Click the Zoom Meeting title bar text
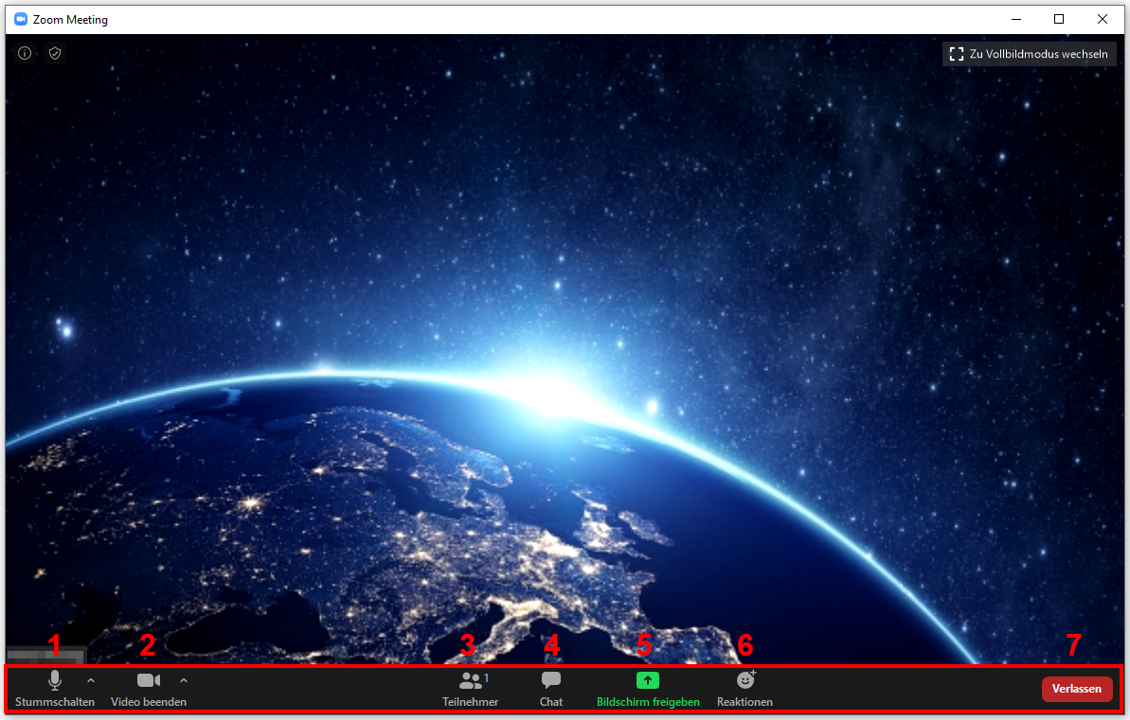 click(x=70, y=20)
